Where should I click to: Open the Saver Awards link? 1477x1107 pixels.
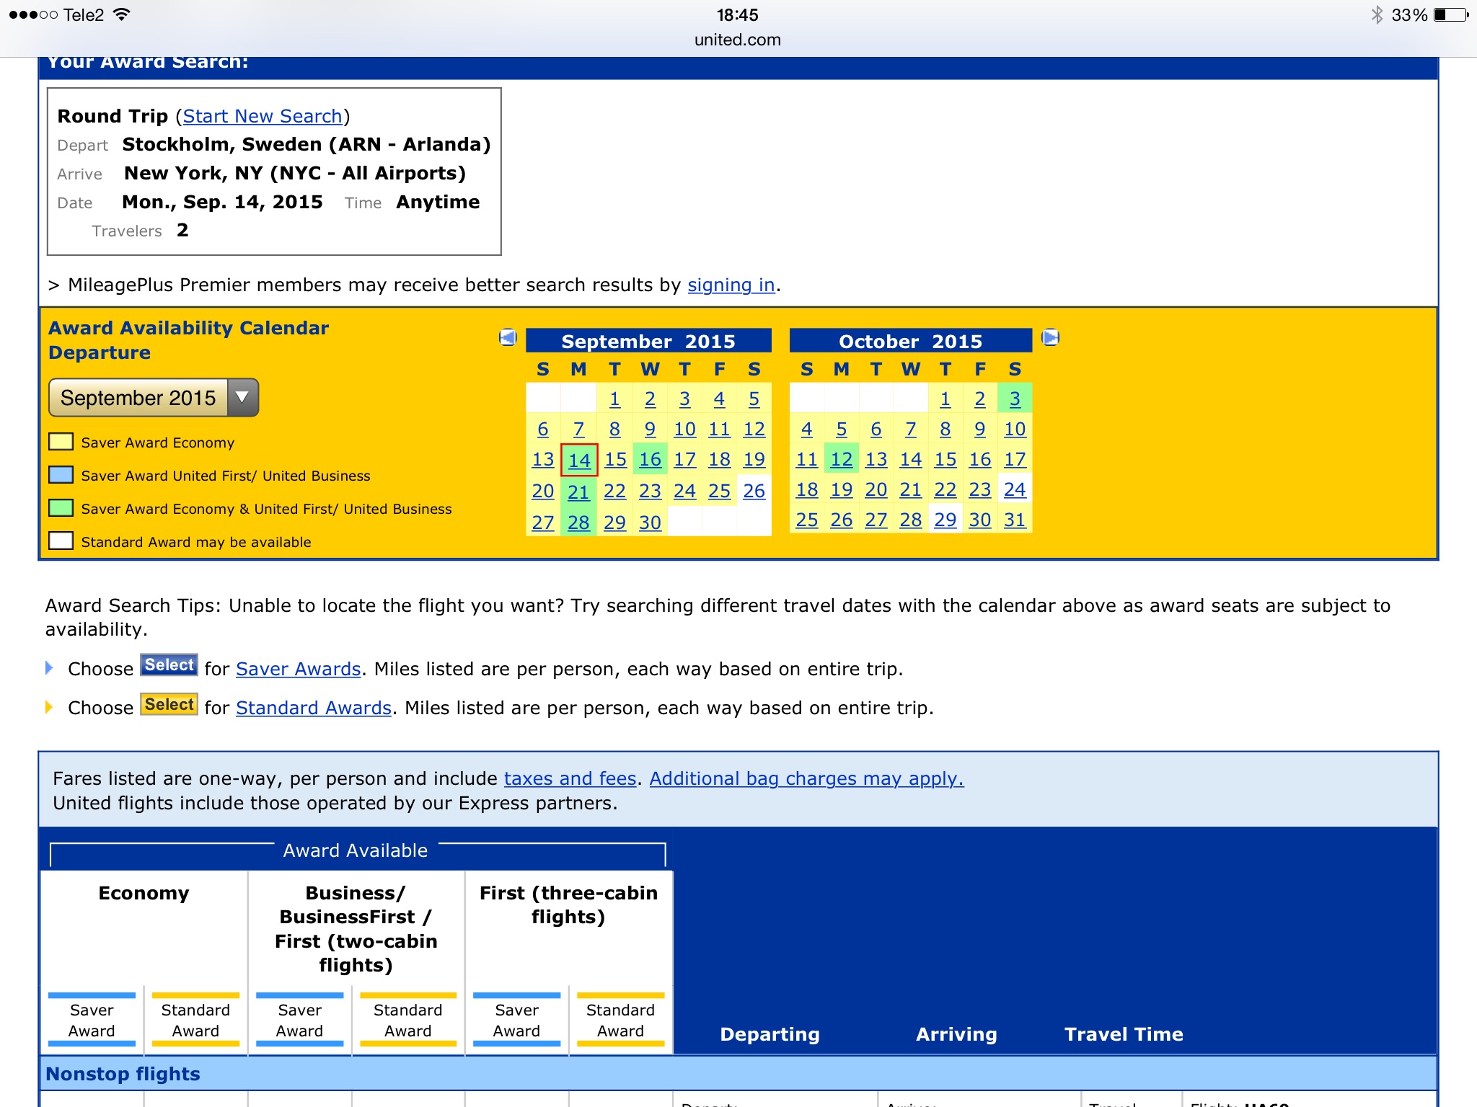299,669
